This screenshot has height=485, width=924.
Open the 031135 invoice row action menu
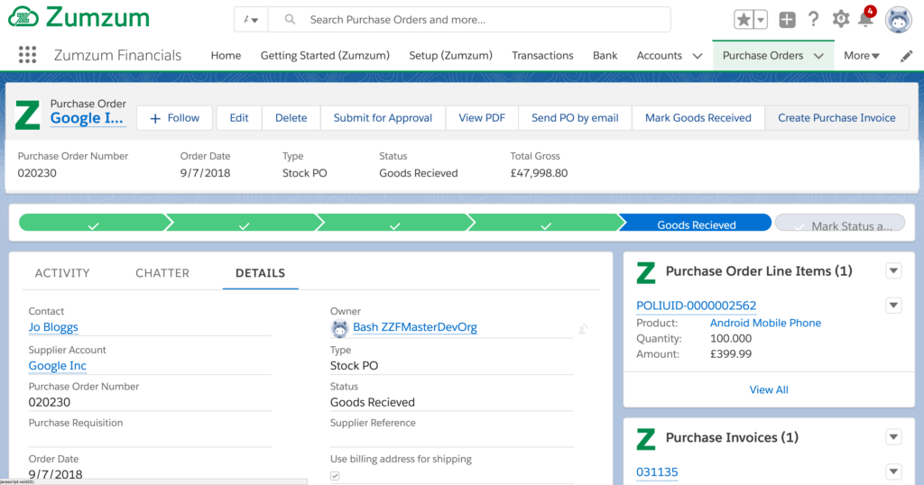(894, 471)
